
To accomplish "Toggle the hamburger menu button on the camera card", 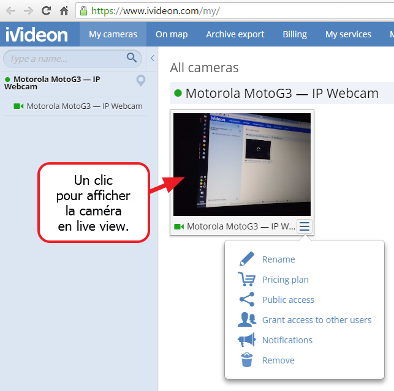I will 305,226.
